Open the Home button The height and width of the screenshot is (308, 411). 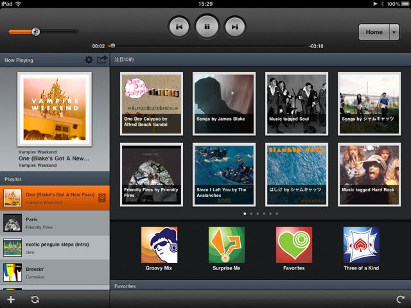pyautogui.click(x=374, y=32)
